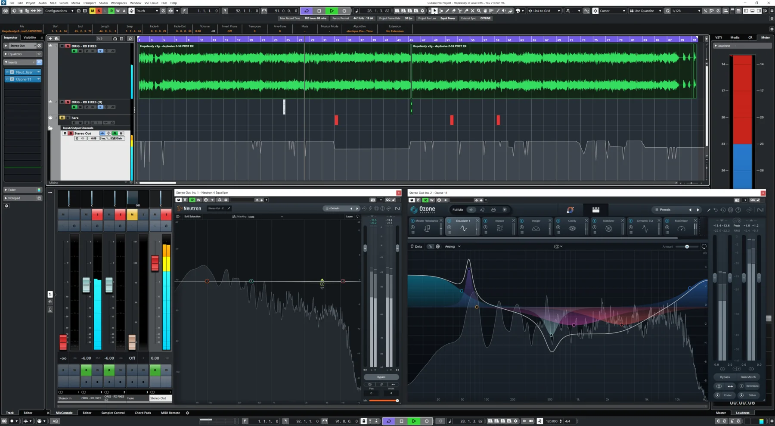Click the tempo field showing 120.000
Viewport: 775px width, 426px height.
(553, 421)
